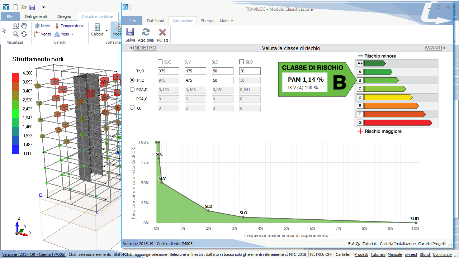Click the Pulisci clear icon
Screen dimensions: 459x258
162,32
